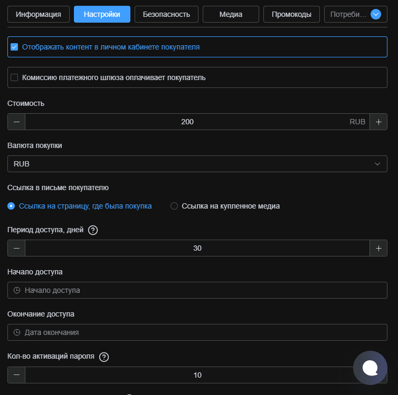Viewport: 398px width, 395px height.
Task: Enable Комиссию платежного шлюза оплачивает покупатель
Action: [14, 77]
